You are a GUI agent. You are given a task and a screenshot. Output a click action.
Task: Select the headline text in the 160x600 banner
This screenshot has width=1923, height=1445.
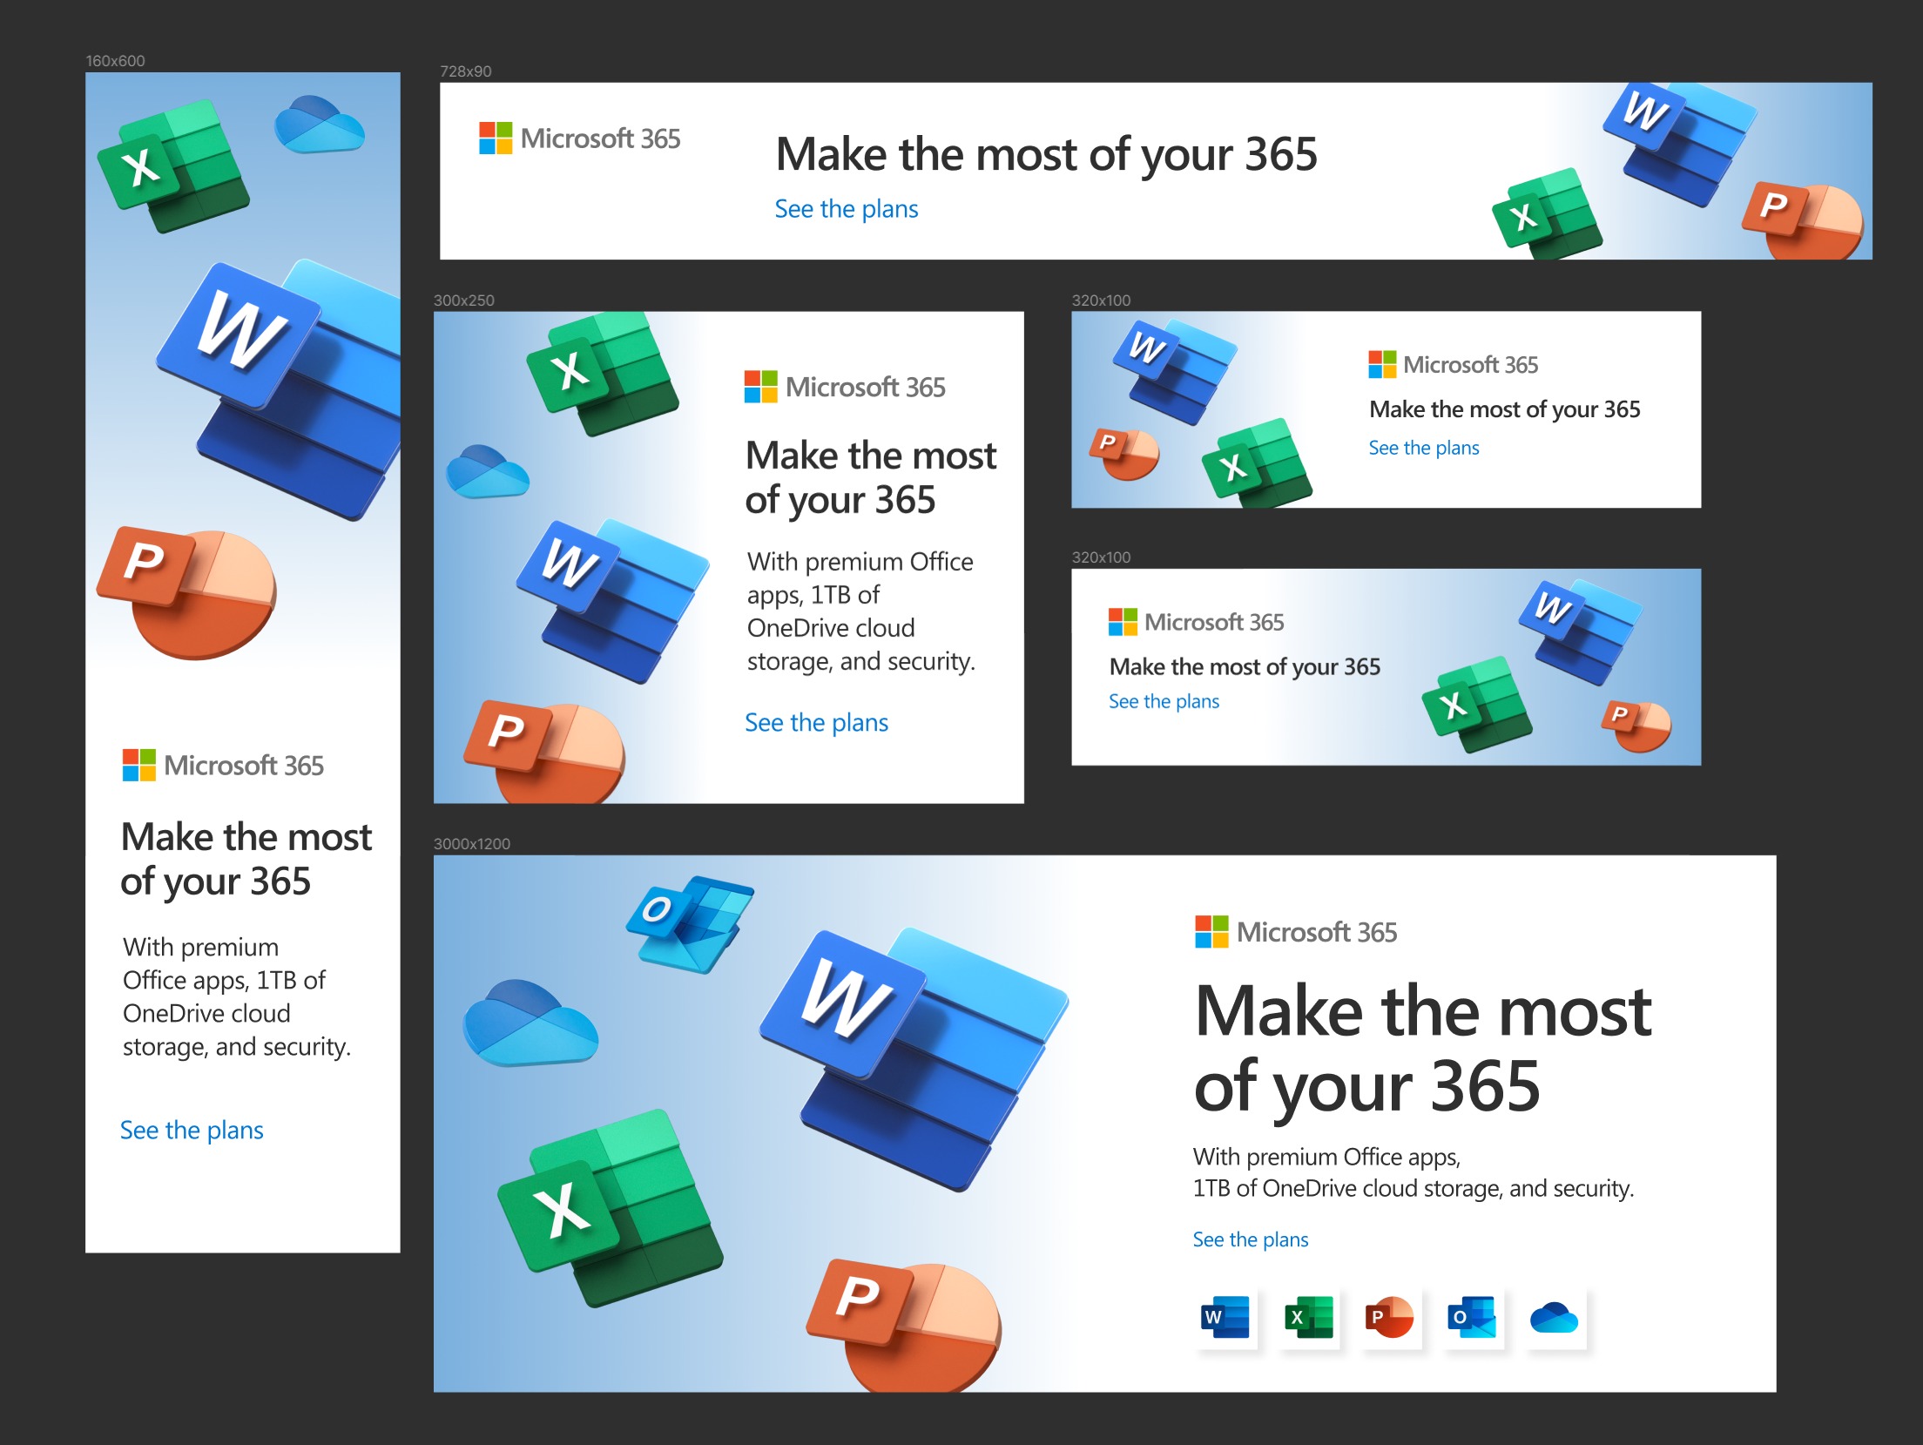click(x=246, y=859)
